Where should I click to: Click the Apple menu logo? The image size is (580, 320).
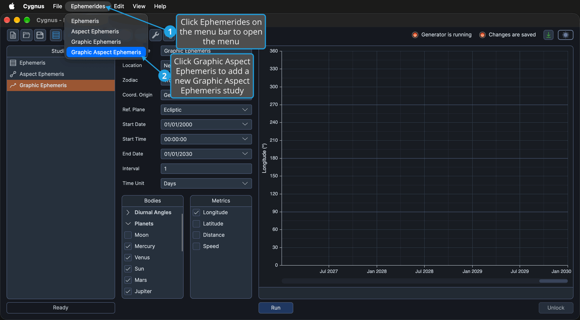12,6
